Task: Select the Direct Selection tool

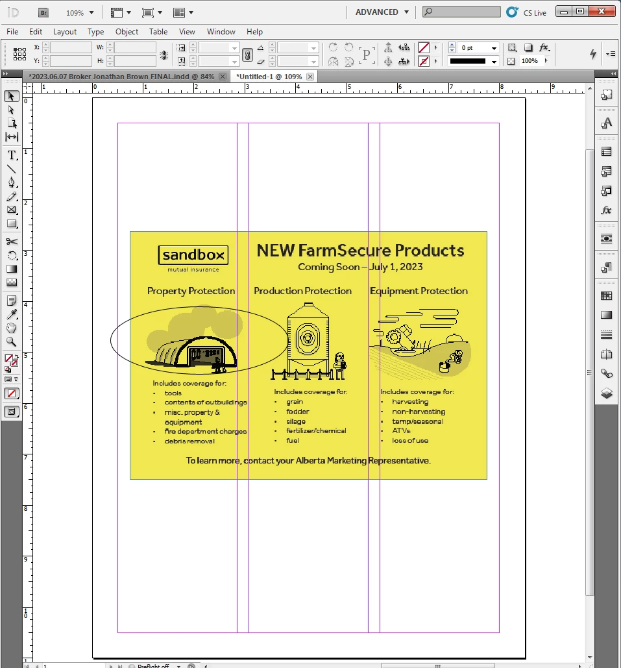Action: (12, 110)
